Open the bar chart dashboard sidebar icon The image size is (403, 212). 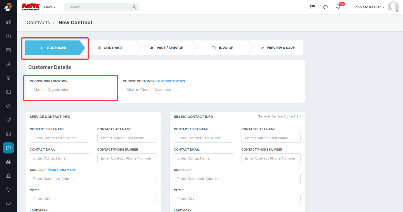click(8, 22)
